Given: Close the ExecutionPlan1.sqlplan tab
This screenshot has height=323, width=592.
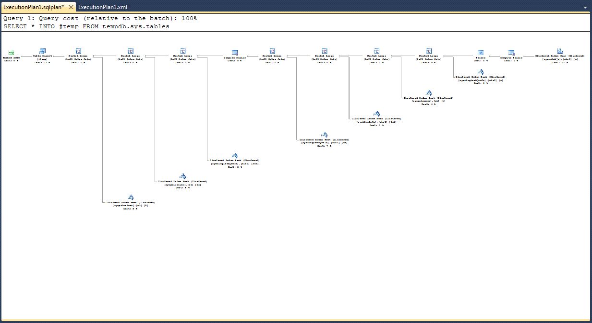Looking at the screenshot, I should pyautogui.click(x=71, y=7).
